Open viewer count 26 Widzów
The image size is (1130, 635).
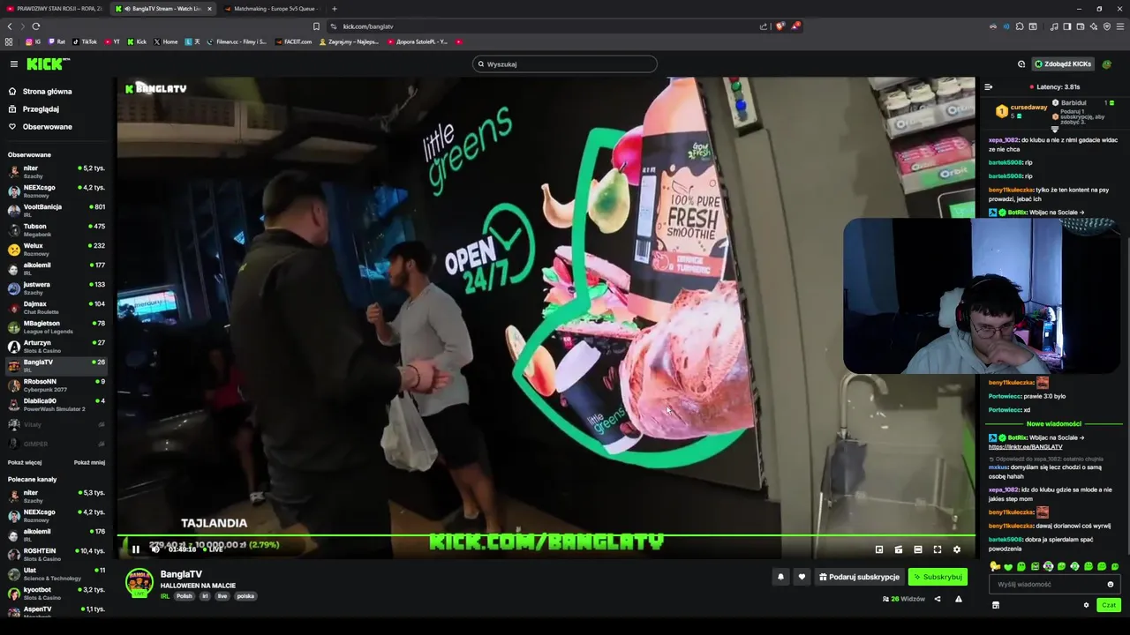pos(904,599)
